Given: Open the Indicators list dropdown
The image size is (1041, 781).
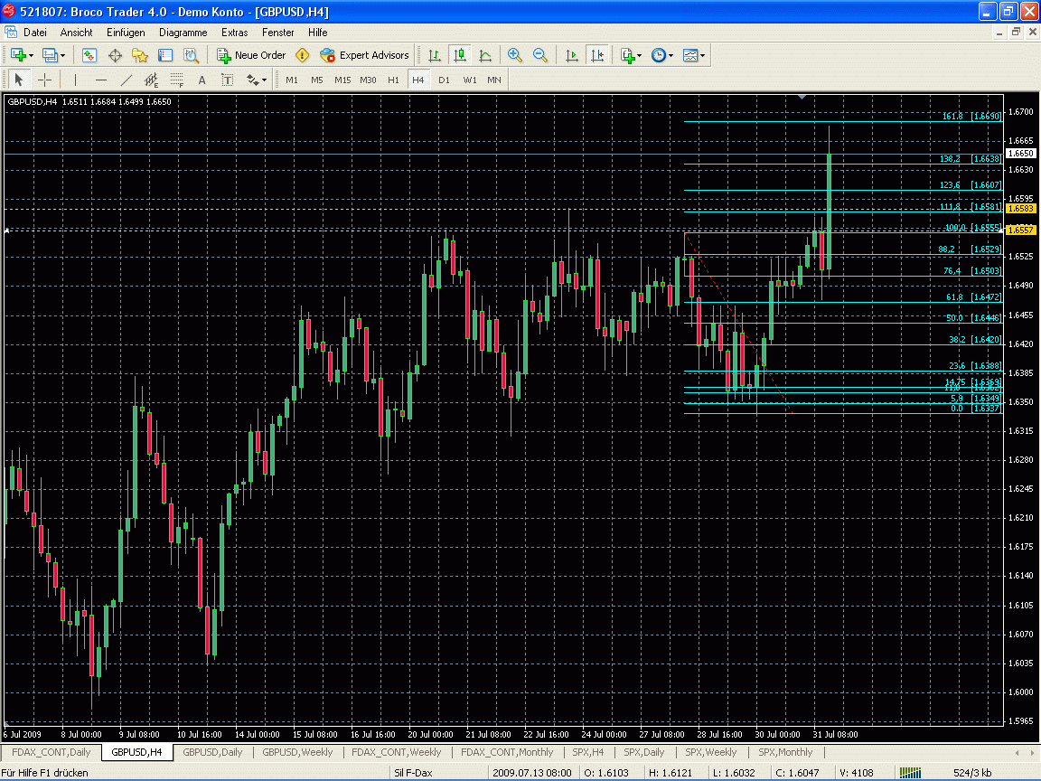Looking at the screenshot, I should pyautogui.click(x=631, y=56).
